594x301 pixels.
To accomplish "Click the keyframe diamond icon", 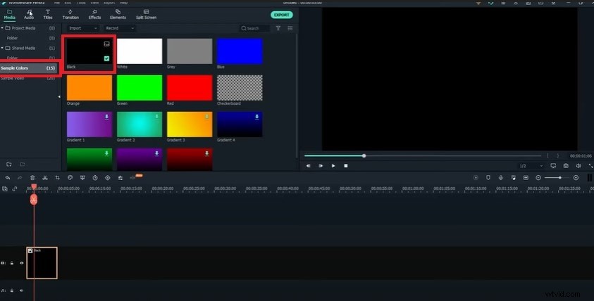I will [108, 178].
